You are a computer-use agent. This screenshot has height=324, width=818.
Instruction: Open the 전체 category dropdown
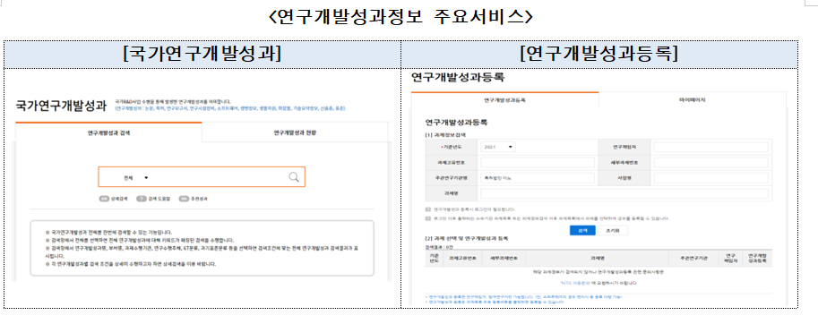pyautogui.click(x=135, y=177)
